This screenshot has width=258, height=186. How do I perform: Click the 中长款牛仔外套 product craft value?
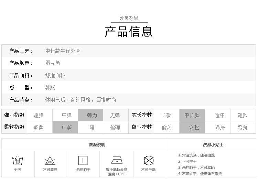tap(63, 51)
